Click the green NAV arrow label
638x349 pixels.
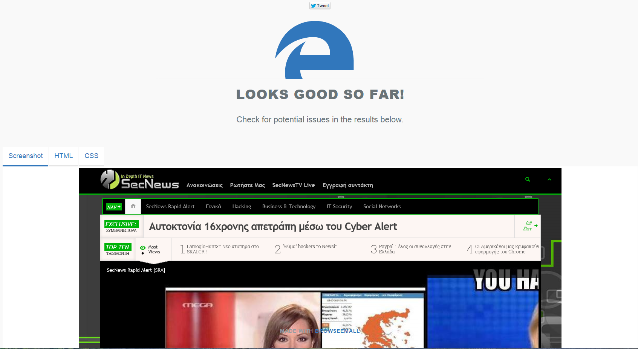[114, 207]
